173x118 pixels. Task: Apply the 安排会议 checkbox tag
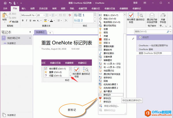tap(111, 78)
